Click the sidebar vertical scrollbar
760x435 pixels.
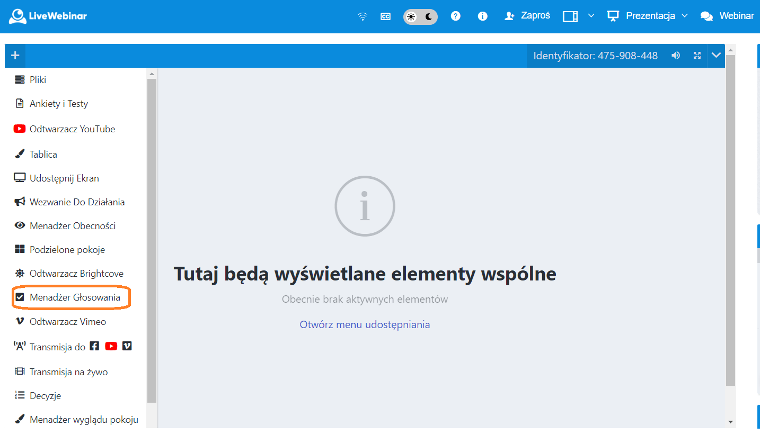pyautogui.click(x=152, y=238)
